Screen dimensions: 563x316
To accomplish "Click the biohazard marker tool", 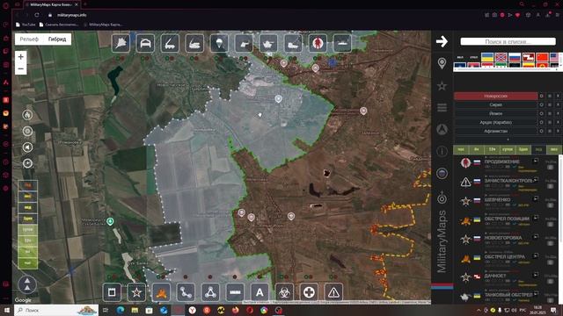I will click(284, 292).
